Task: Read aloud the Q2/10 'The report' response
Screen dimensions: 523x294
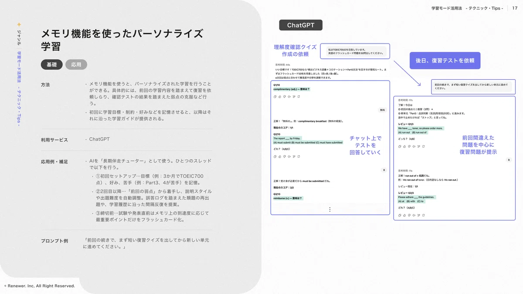Action: click(x=289, y=156)
